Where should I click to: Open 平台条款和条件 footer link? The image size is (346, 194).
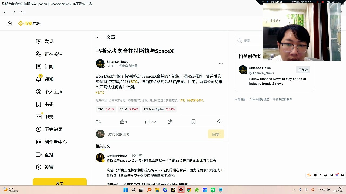pos(282,99)
